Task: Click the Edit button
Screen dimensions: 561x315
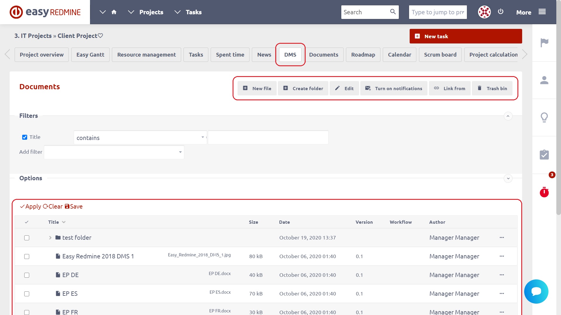Action: point(344,88)
